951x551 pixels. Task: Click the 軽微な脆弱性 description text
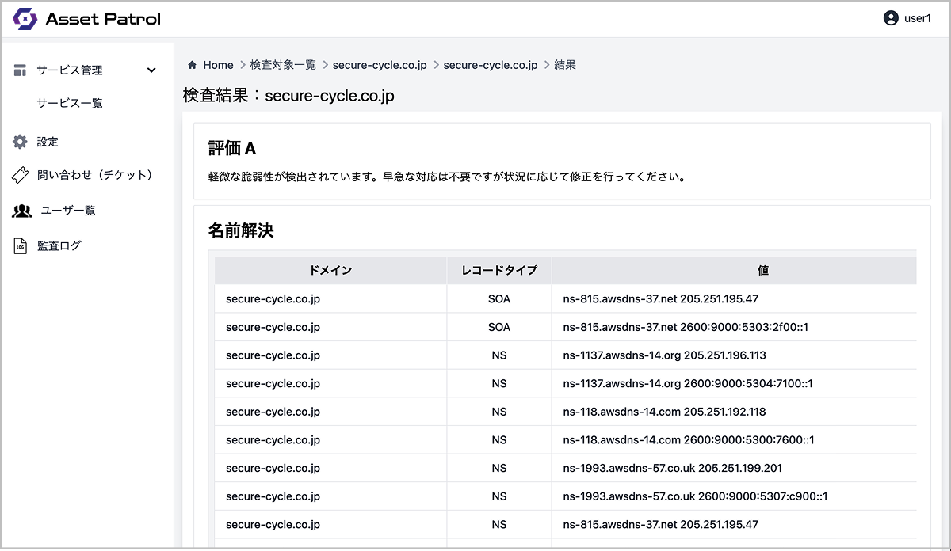pos(446,177)
